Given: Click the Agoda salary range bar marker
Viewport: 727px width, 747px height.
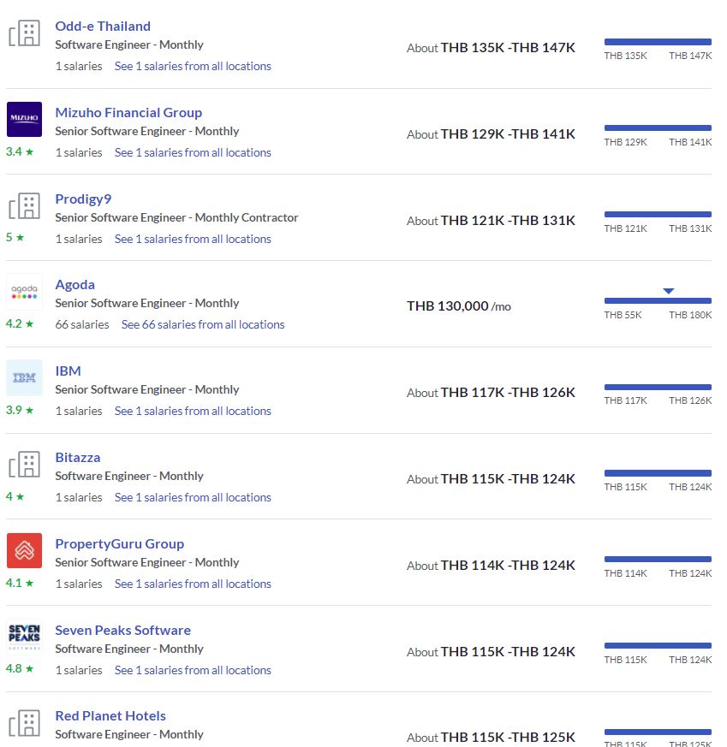Looking at the screenshot, I should (669, 291).
